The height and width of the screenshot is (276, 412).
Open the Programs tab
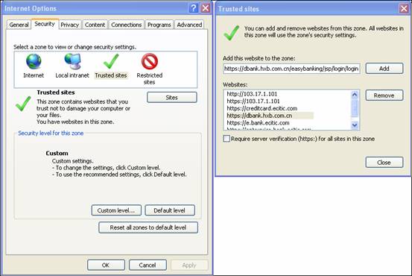tap(159, 25)
